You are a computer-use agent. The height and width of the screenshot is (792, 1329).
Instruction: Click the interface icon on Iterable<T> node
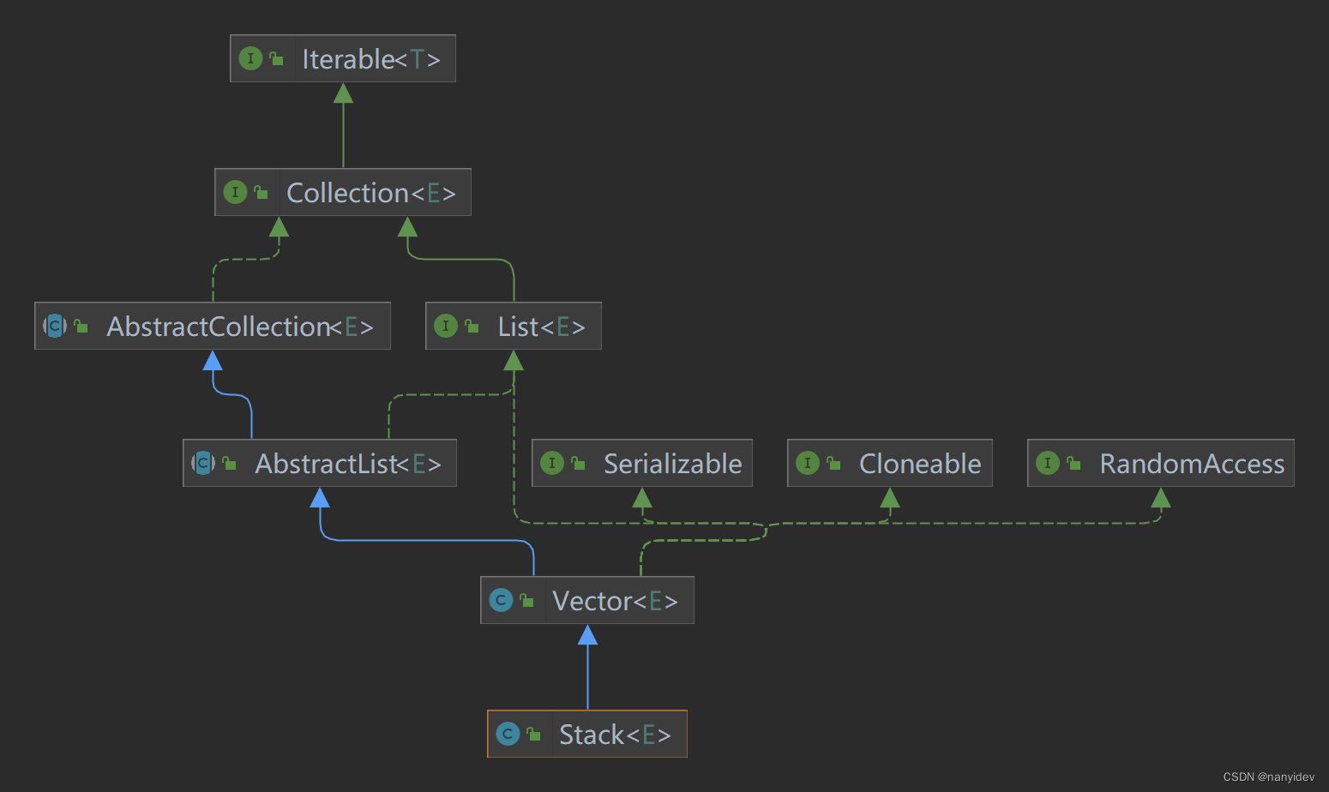click(x=250, y=58)
